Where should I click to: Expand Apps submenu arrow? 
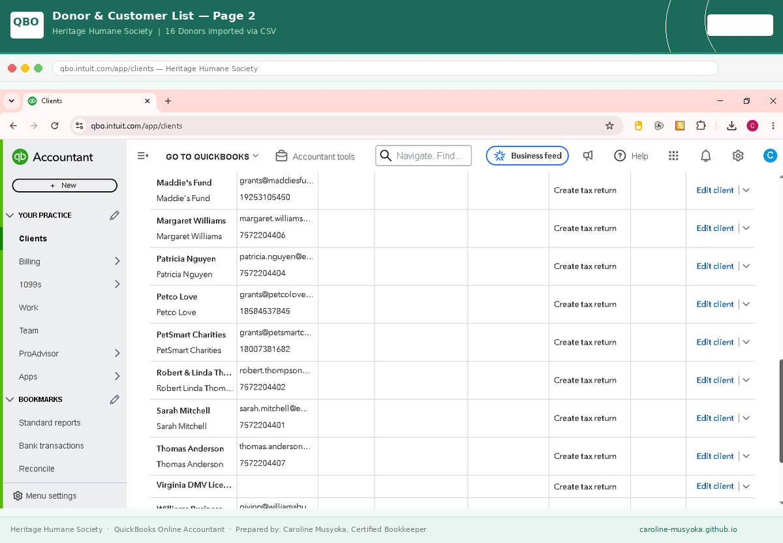pyautogui.click(x=117, y=377)
